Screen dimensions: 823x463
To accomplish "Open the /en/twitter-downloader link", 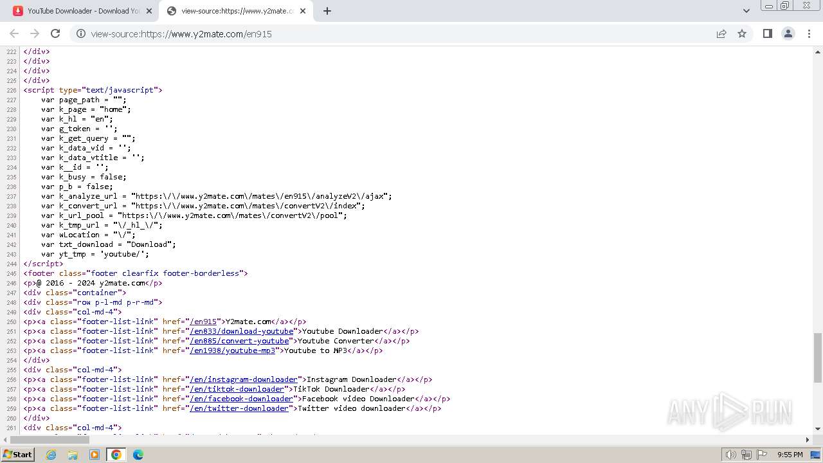I will [x=239, y=408].
